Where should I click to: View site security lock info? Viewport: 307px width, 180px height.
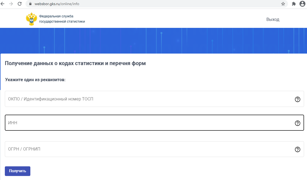30,4
